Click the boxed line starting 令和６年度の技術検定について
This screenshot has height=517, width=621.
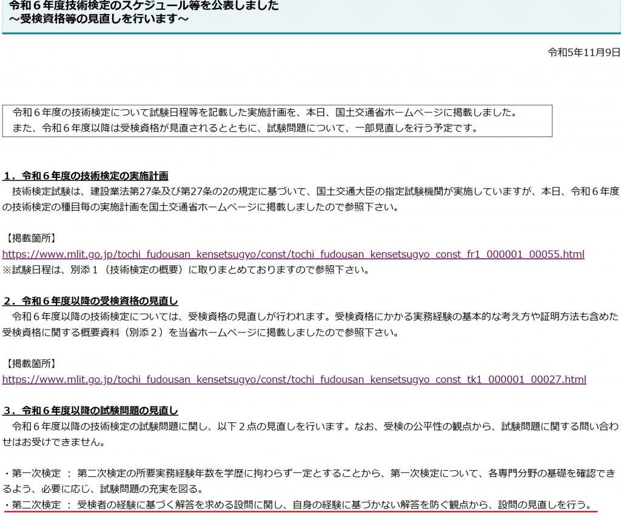[265, 112]
